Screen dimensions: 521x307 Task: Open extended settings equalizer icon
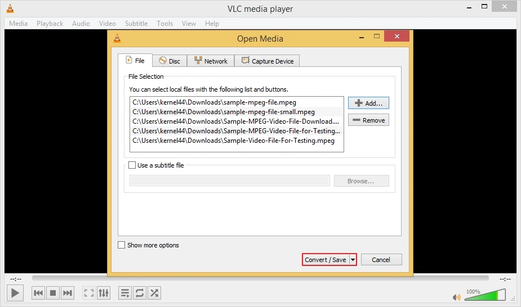pos(104,293)
